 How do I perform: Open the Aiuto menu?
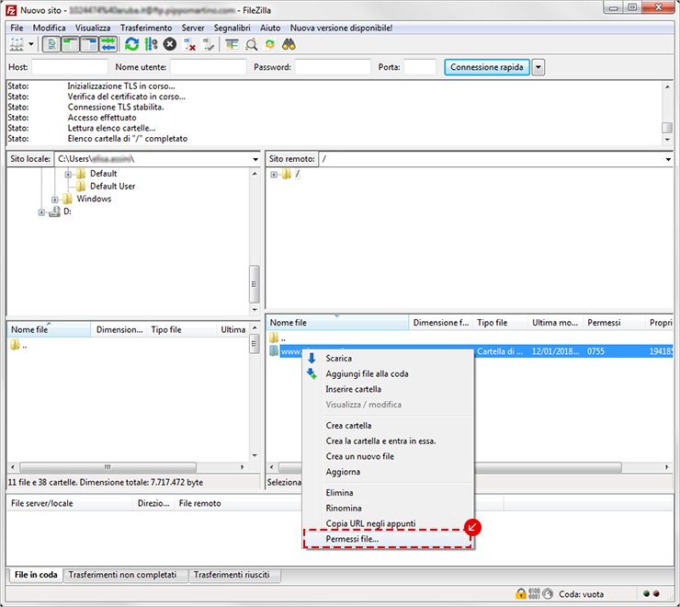(x=270, y=28)
